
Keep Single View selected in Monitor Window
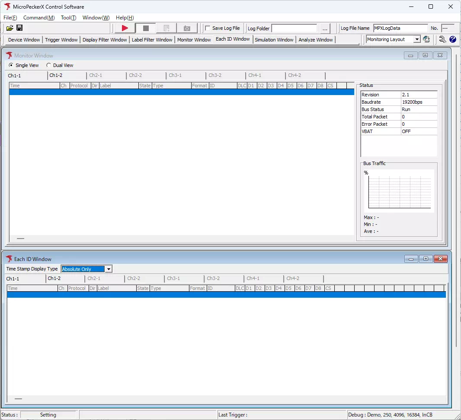(11, 65)
